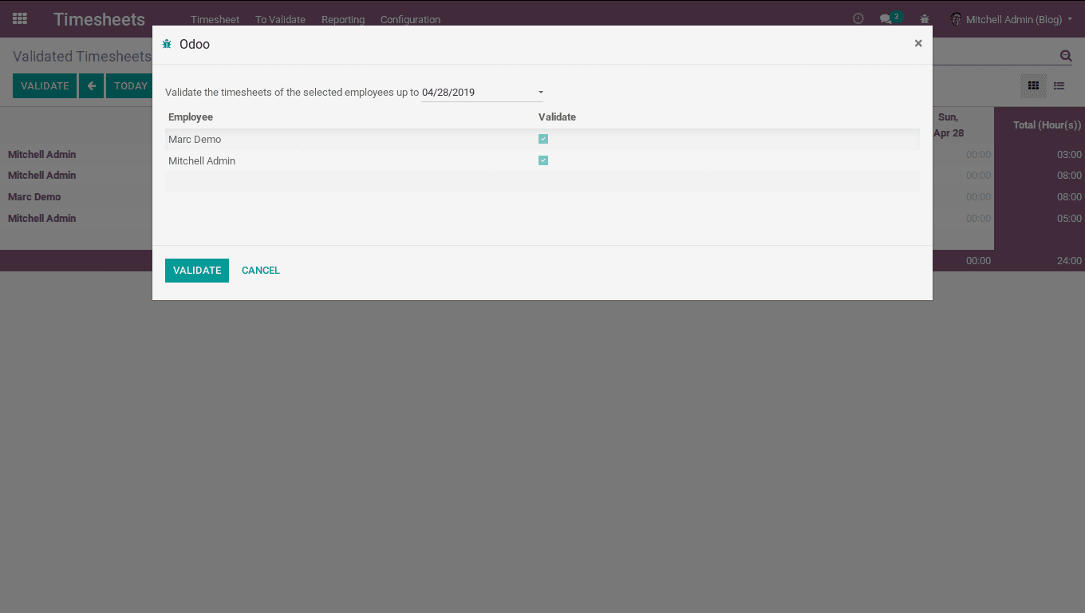
Task: Click the bug icon in dialog header
Action: pyautogui.click(x=167, y=44)
